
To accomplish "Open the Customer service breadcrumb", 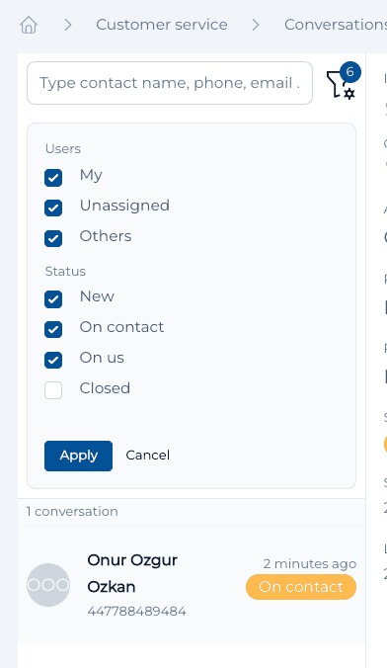I will click(x=162, y=25).
